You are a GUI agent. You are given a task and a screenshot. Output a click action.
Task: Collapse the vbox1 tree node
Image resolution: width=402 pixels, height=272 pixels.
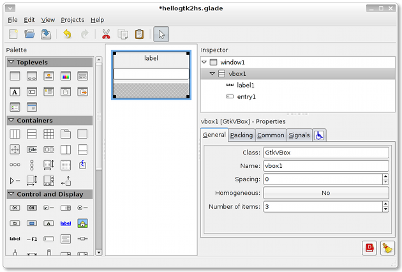click(212, 74)
